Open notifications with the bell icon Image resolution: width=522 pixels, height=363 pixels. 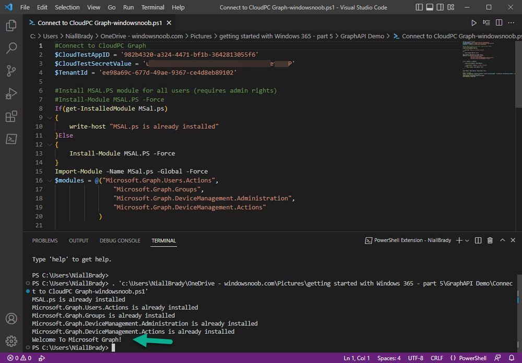point(512,358)
